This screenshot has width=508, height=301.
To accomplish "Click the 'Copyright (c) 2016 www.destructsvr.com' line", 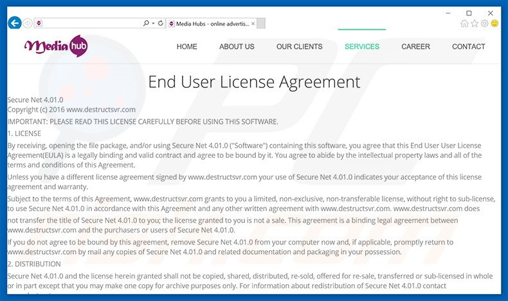I will [x=71, y=109].
